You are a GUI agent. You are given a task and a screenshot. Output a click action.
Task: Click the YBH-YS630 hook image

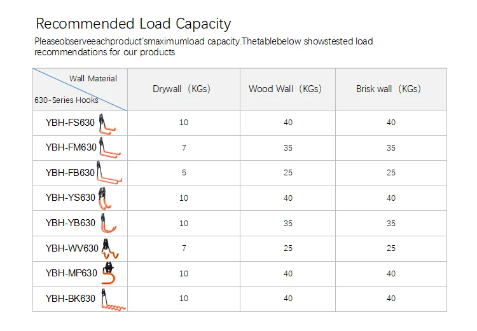(106, 198)
